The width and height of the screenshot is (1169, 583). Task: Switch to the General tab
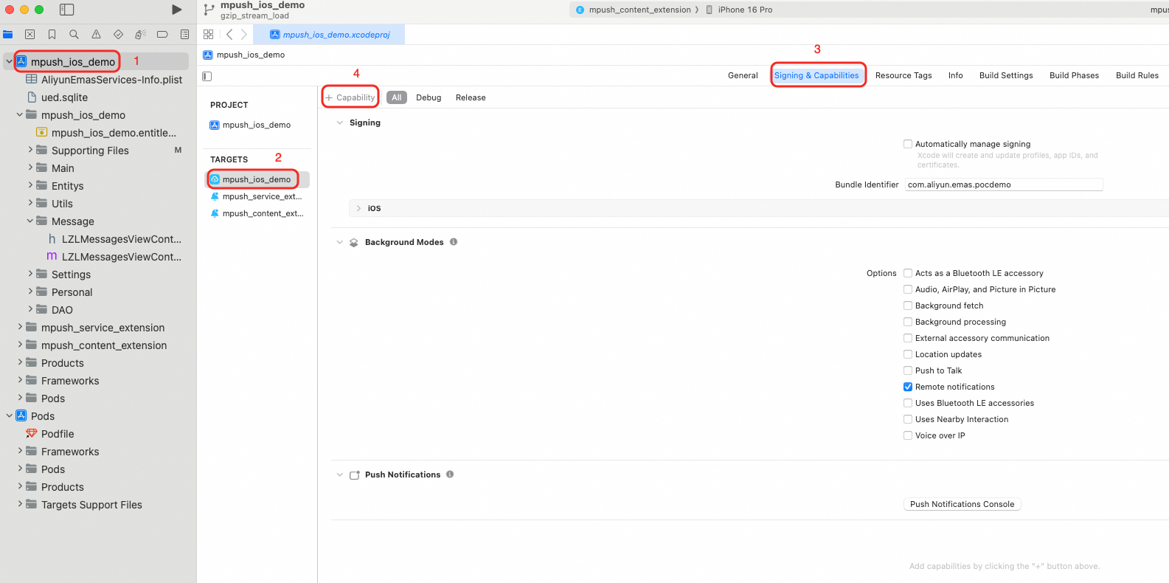tap(743, 75)
